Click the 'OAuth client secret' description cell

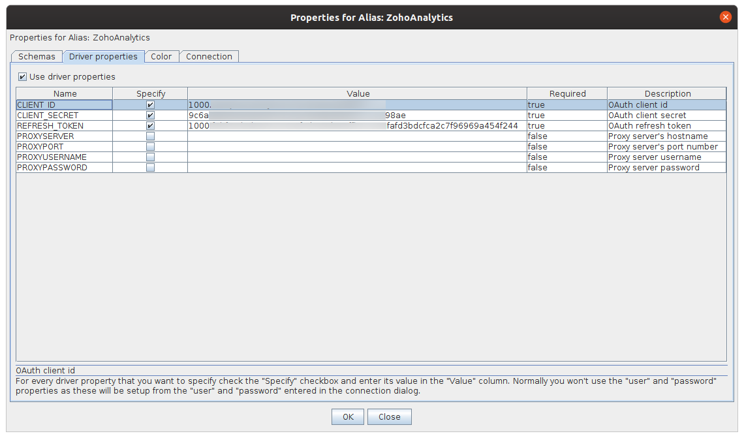[666, 116]
